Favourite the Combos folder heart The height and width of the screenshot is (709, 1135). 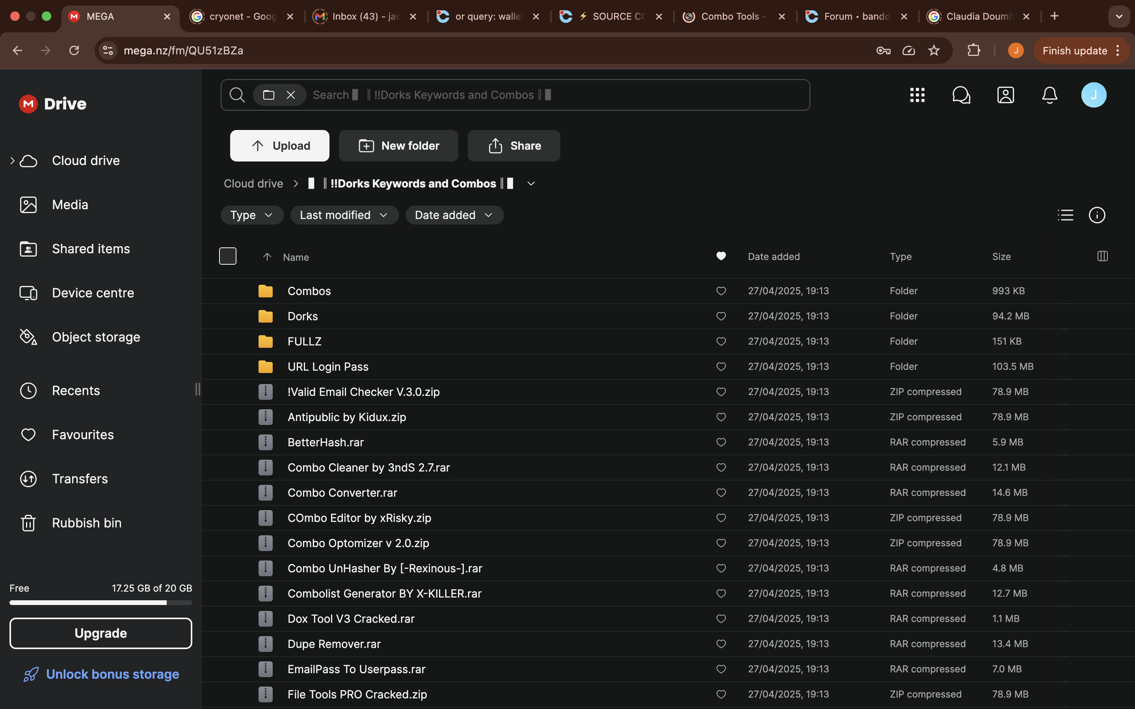(721, 291)
